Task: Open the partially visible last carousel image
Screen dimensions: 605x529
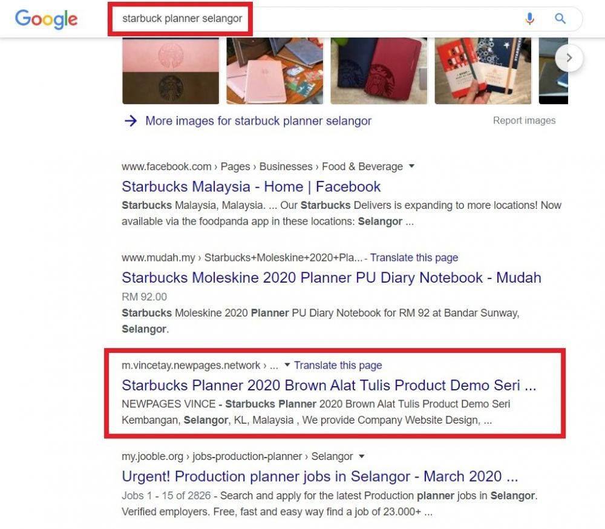Action: [x=554, y=71]
